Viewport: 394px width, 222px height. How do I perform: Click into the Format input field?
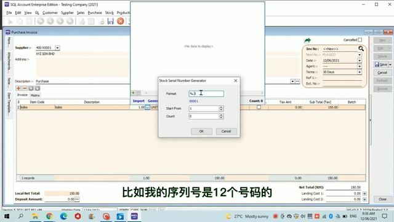pos(206,94)
